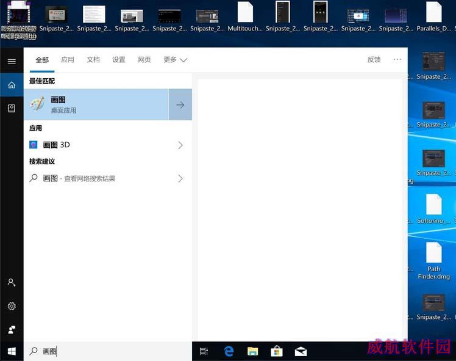The width and height of the screenshot is (456, 361).
Task: Open File Explorer from the taskbar
Action: coord(252,351)
